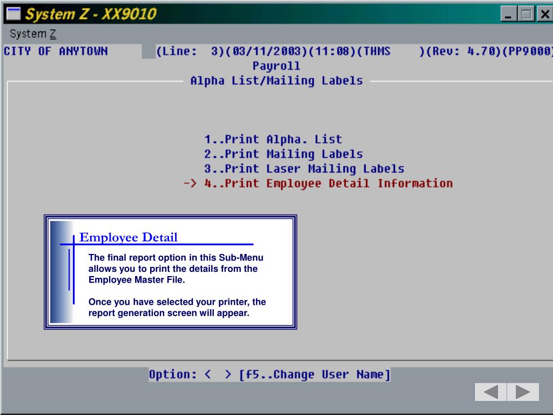Click the Payroll module title
Viewport: 553px width, 415px height.
click(276, 66)
